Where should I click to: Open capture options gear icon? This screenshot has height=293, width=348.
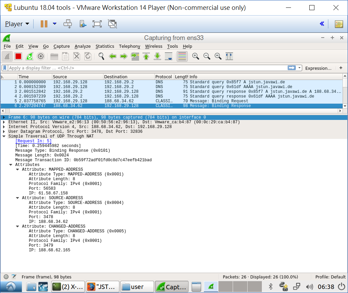point(41,56)
